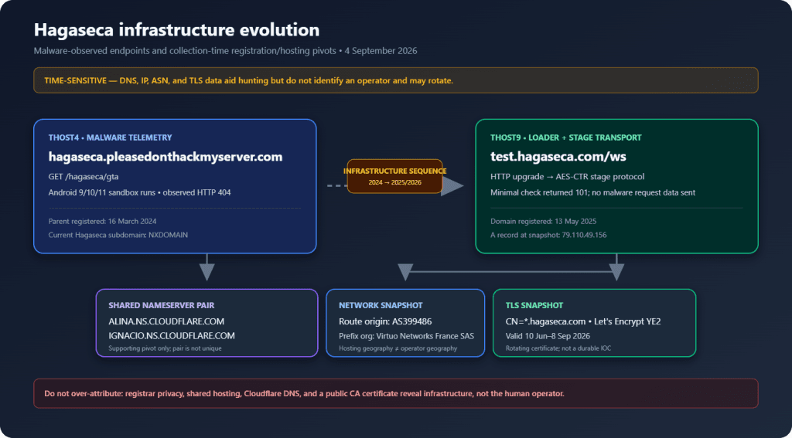
Task: Select Route origin AS399486 text
Action: click(x=385, y=321)
